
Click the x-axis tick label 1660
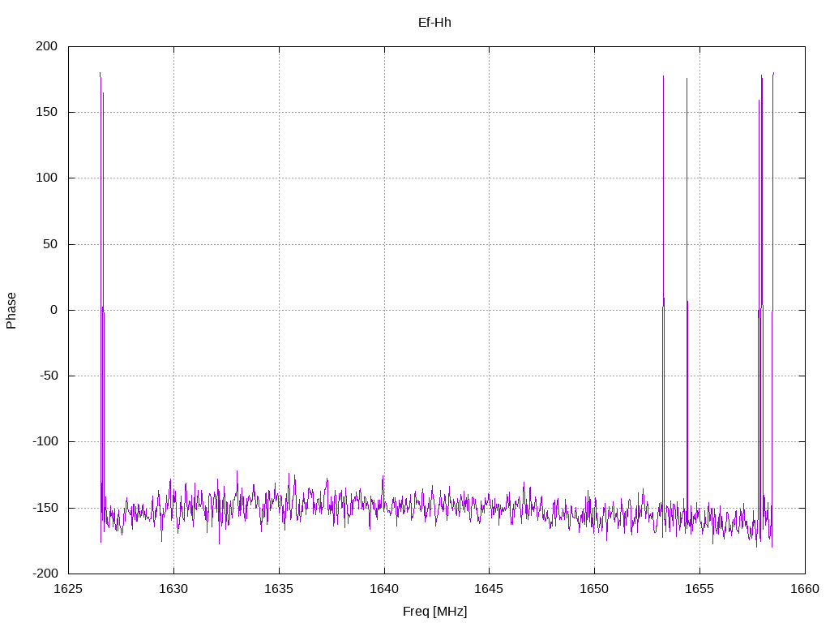click(x=805, y=589)
